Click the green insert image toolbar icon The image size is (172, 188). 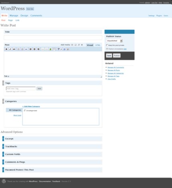(51, 49)
